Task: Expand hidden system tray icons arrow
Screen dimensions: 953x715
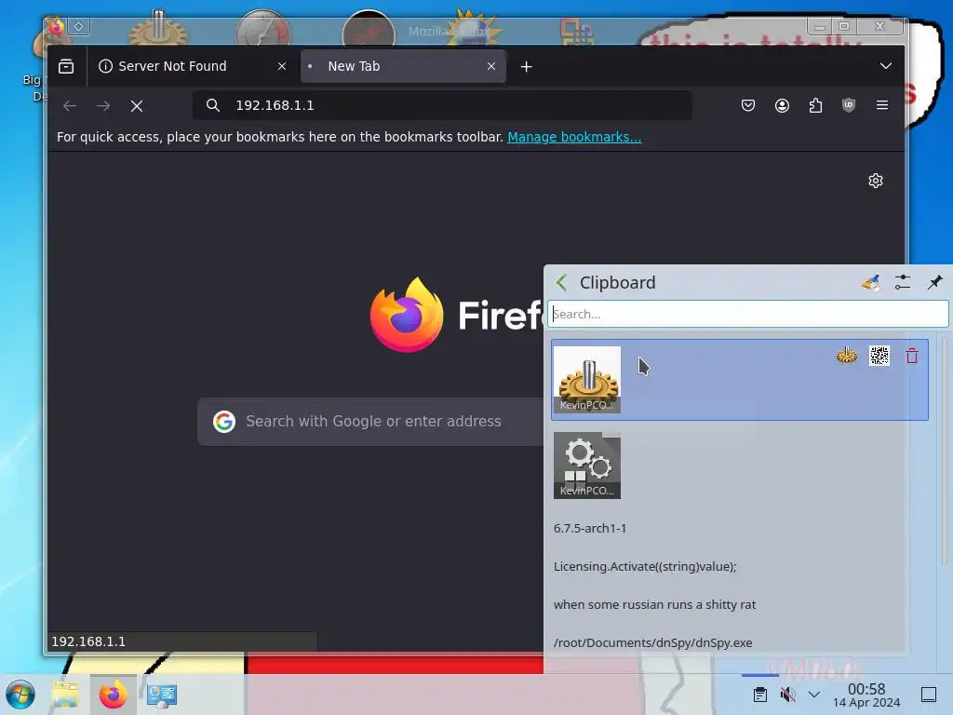Action: [x=814, y=695]
